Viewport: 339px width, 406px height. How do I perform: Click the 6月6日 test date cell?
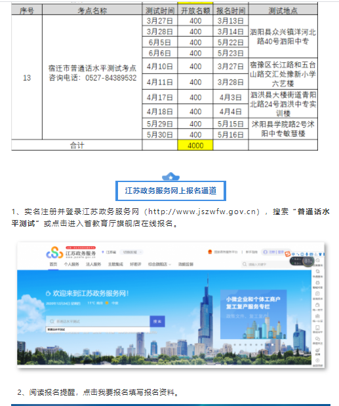point(159,53)
